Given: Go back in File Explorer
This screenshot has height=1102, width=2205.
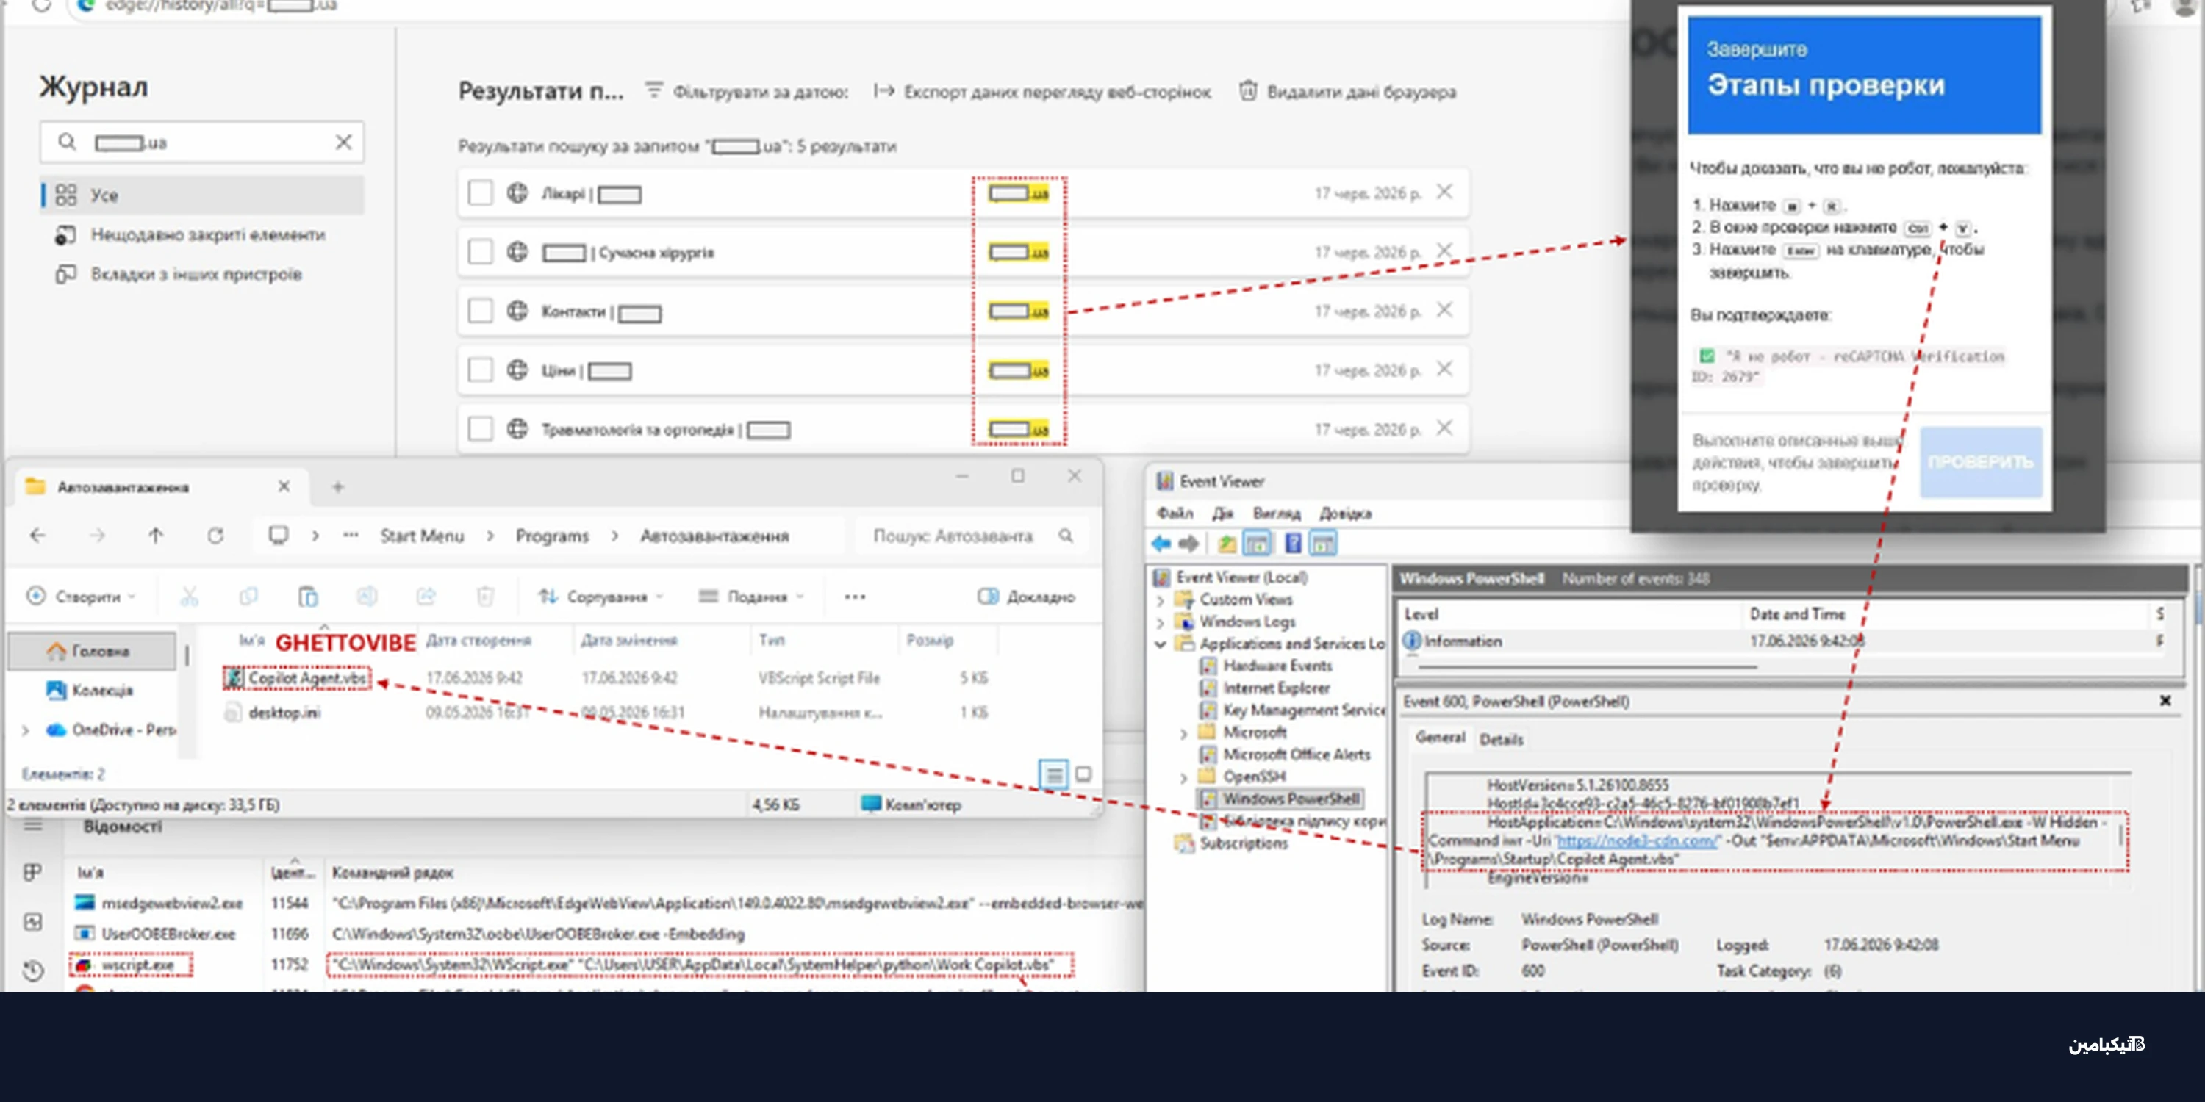Looking at the screenshot, I should [x=37, y=536].
